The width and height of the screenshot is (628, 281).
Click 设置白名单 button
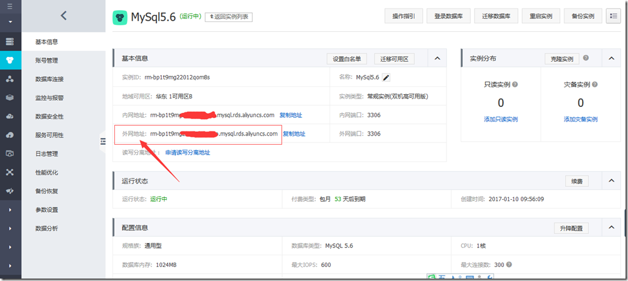tap(347, 59)
